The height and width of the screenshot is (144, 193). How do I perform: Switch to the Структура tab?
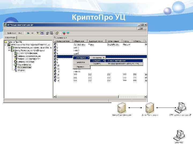[x=10, y=38]
